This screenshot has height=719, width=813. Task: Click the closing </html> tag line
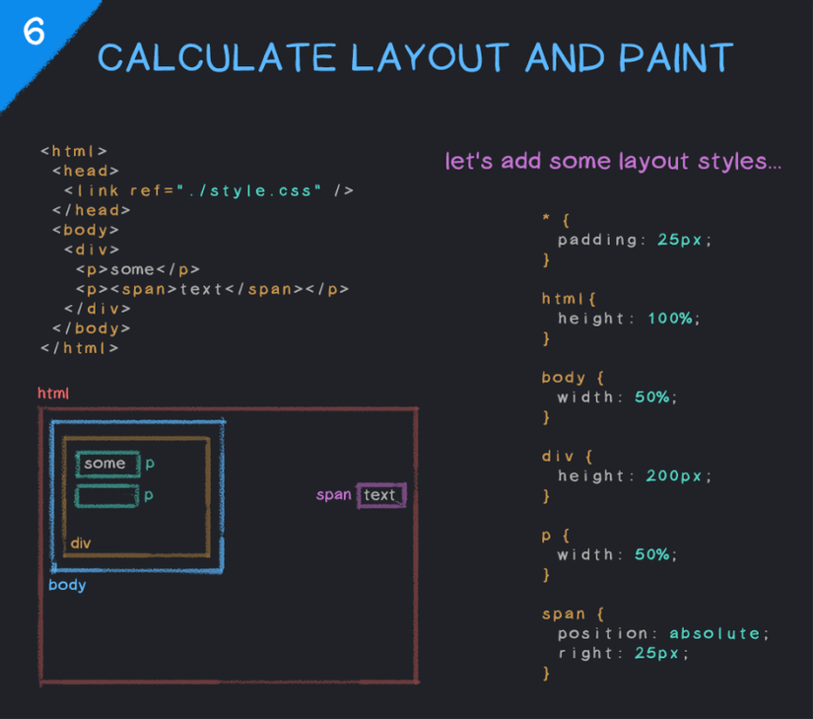click(80, 348)
